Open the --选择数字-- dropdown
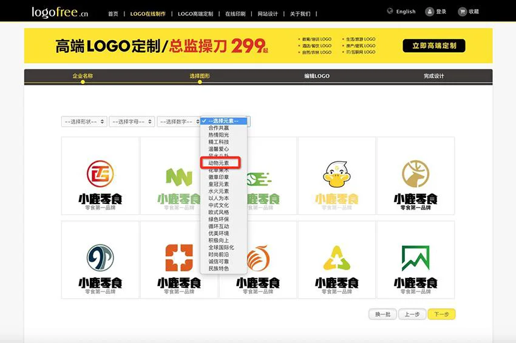Screen dimensions: 516x343 tap(178, 121)
